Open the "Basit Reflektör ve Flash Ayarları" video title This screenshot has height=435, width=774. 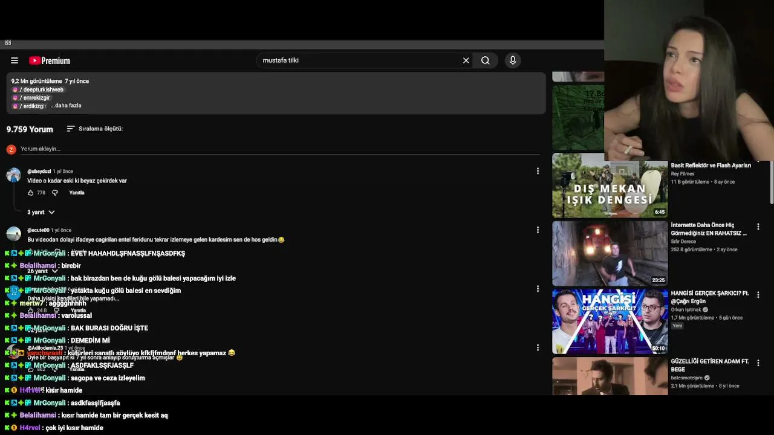click(x=711, y=166)
